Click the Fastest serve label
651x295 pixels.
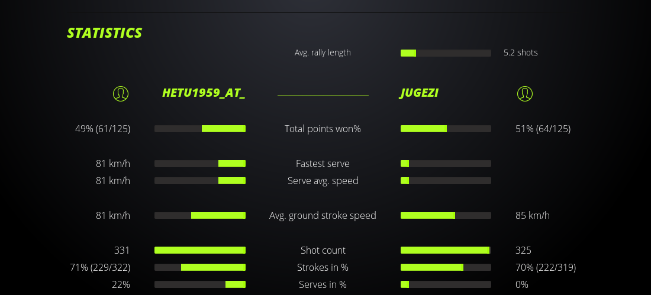tap(323, 163)
